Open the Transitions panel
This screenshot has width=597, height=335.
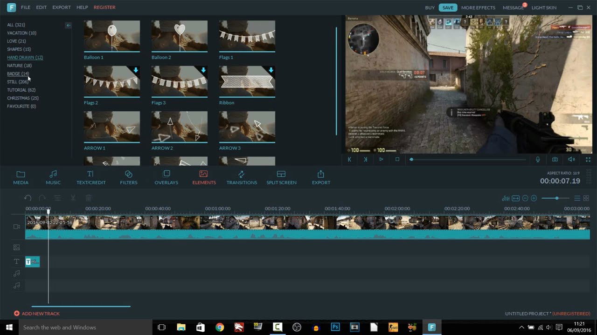(242, 177)
